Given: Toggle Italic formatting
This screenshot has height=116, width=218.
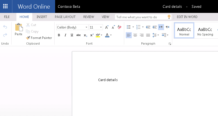Looking at the screenshot, I should tap(65, 35).
